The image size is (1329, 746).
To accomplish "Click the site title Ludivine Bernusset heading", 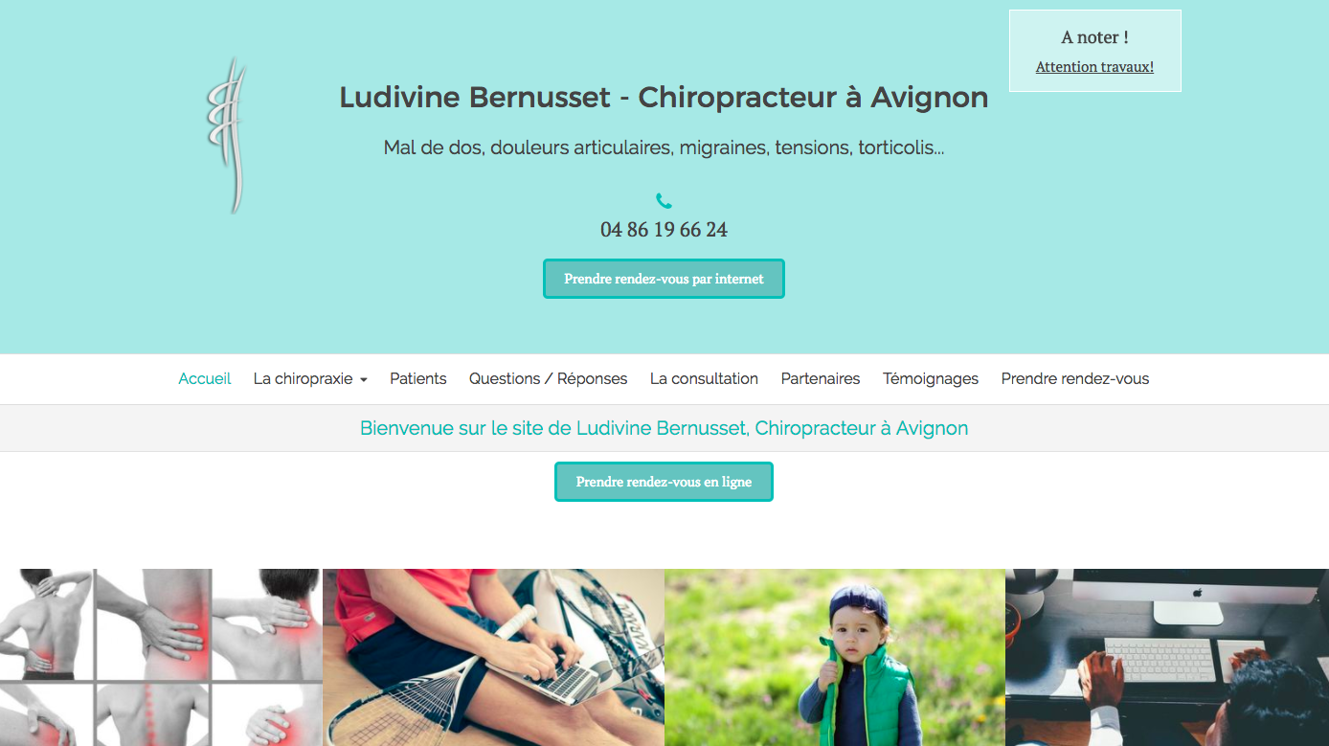I will tap(664, 98).
